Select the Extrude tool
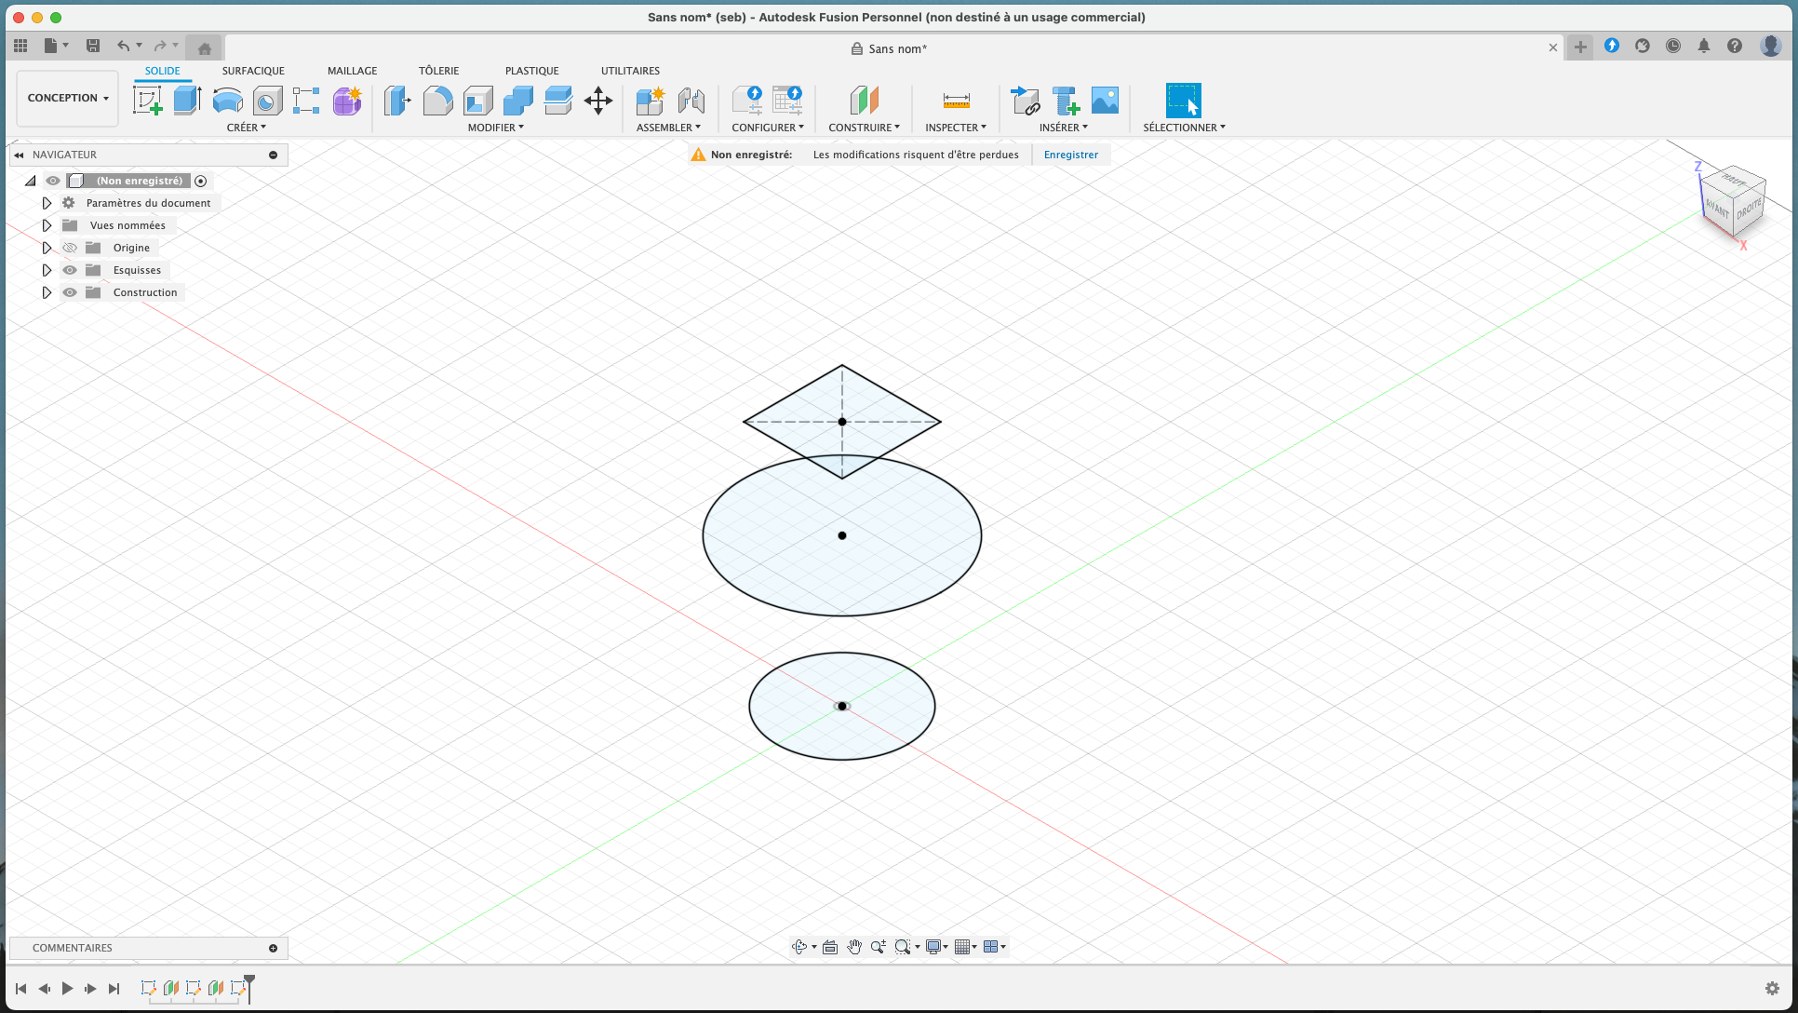 coord(188,101)
